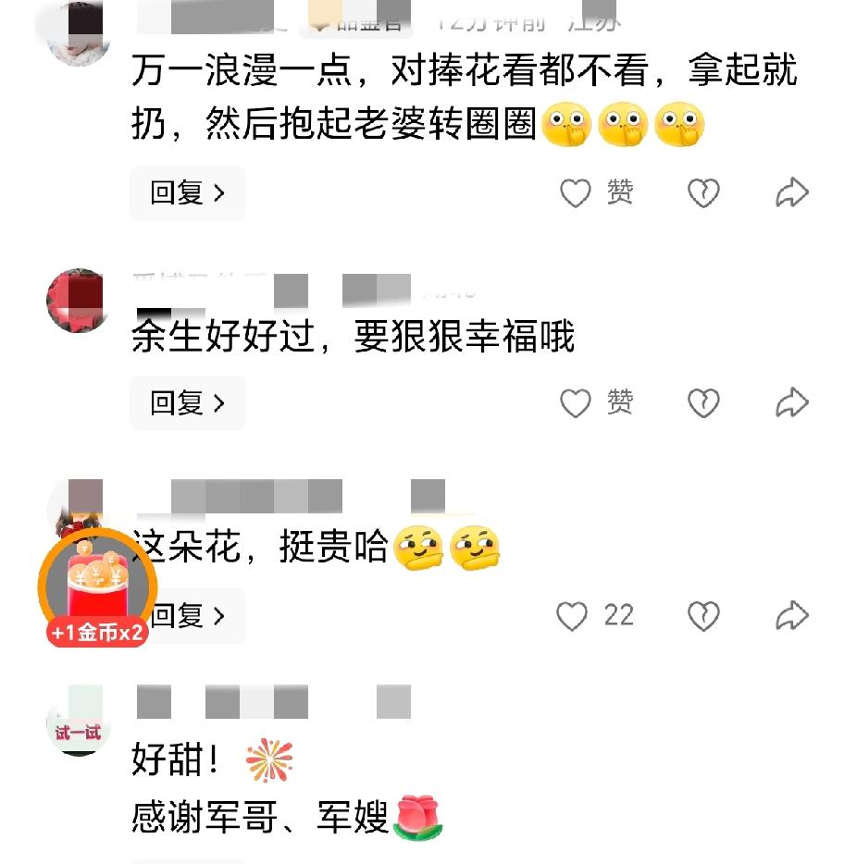Open reply for the 余生好好过 comment
This screenshot has height=864, width=857.
tap(187, 402)
